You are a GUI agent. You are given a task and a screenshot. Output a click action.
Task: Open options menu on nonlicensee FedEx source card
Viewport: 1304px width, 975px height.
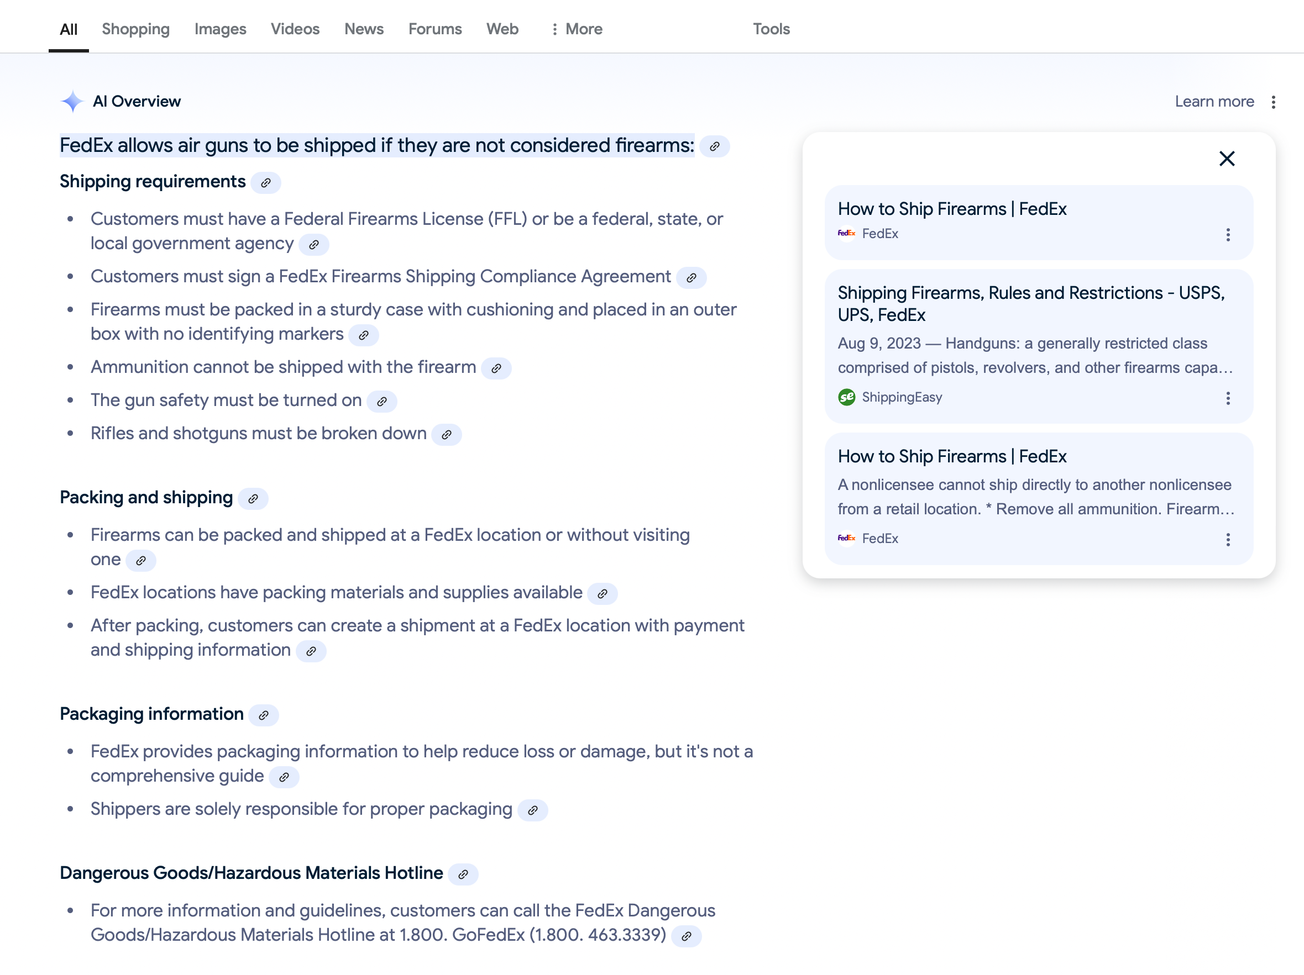(1228, 540)
